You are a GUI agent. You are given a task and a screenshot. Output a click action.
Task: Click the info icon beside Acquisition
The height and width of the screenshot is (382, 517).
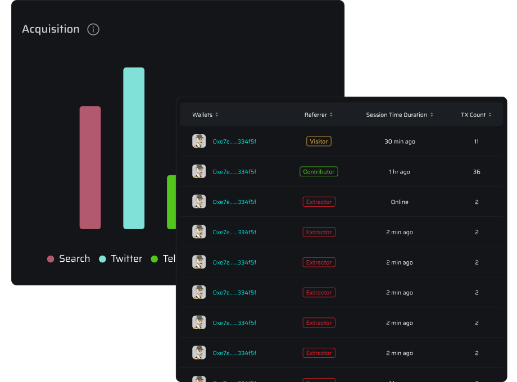93,29
